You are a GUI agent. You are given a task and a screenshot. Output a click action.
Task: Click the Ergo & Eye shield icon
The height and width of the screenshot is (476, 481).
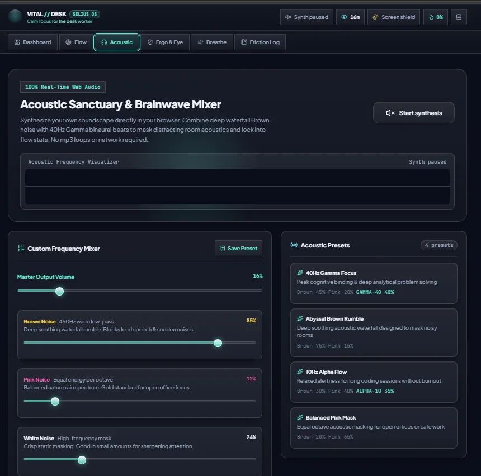tap(150, 42)
